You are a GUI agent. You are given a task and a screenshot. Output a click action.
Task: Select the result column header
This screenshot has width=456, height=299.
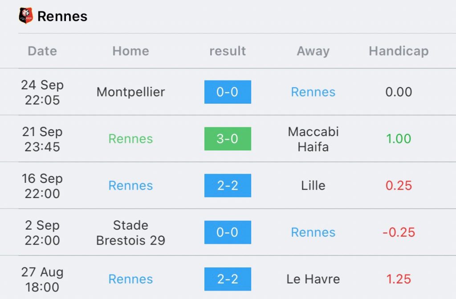(x=228, y=51)
